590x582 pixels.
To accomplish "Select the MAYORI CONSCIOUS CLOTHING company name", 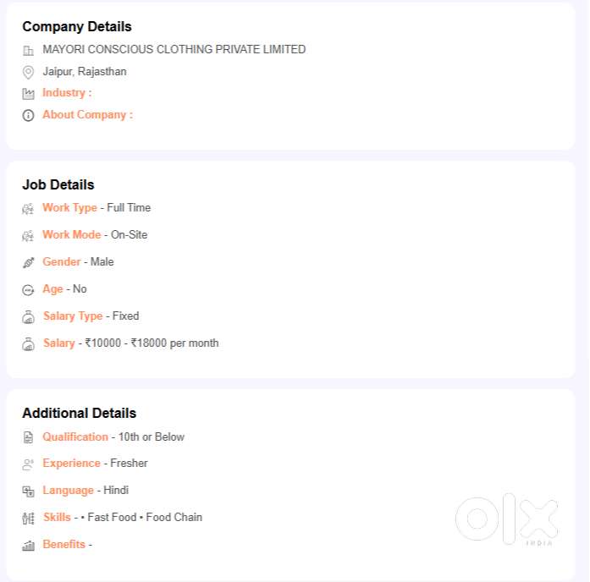I will pos(174,50).
